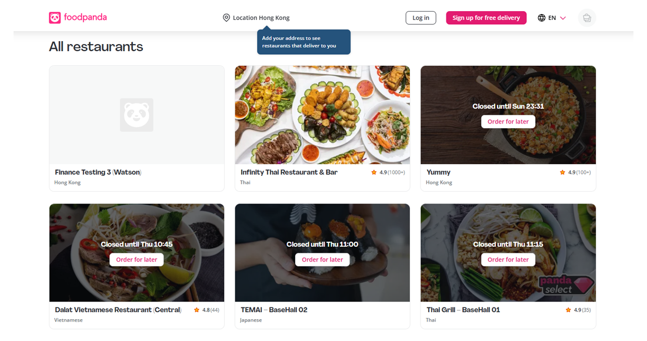Order for later from Thai Grill BaseHall 01
This screenshot has width=647, height=341.
pyautogui.click(x=508, y=259)
